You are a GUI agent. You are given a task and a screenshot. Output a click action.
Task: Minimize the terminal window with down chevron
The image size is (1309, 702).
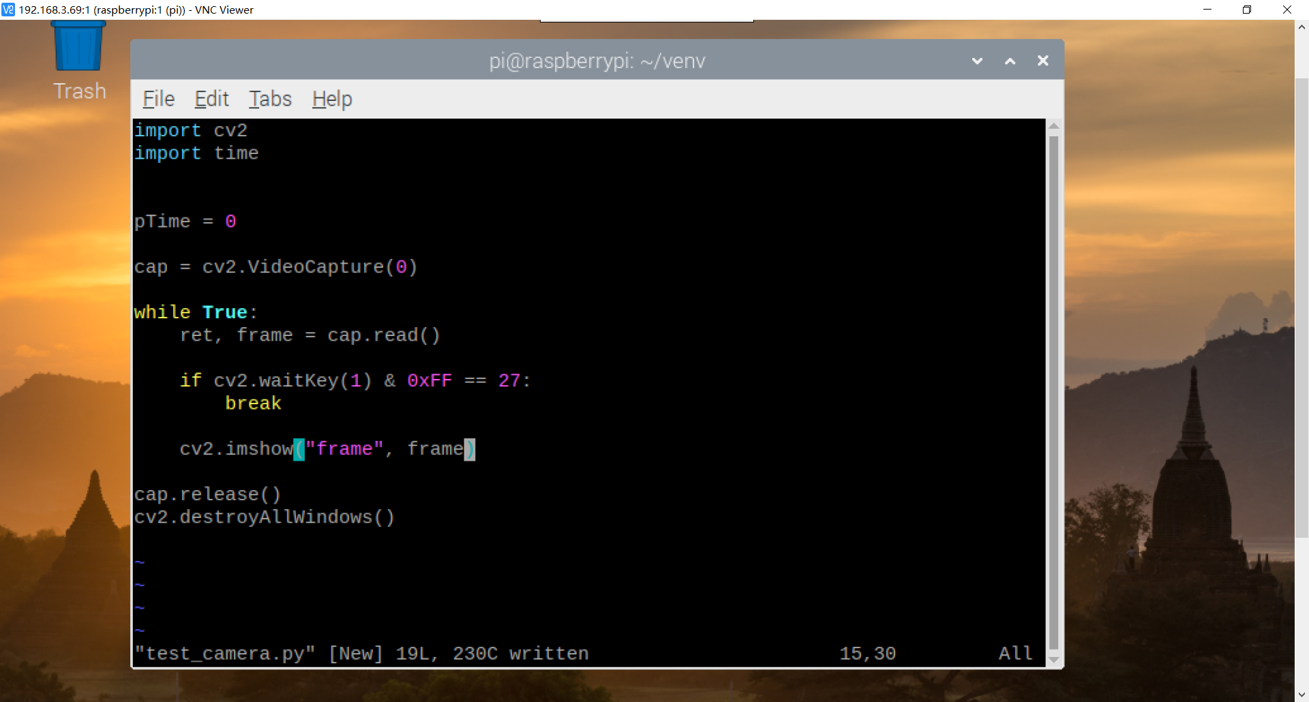click(977, 61)
